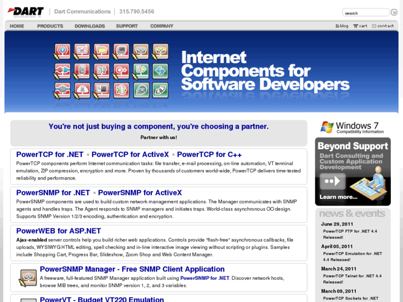Image resolution: width=403 pixels, height=302 pixels.
Task: Click the red checkmark form product icon
Action: click(x=81, y=51)
